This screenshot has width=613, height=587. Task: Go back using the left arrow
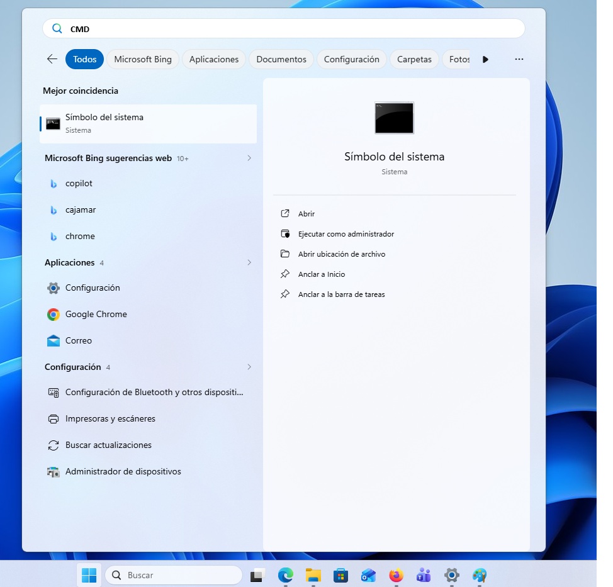tap(52, 59)
